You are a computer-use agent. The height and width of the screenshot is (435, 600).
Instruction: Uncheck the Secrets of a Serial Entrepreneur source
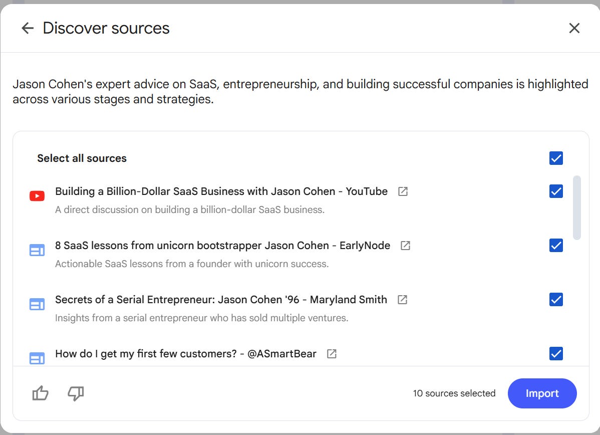[x=556, y=300]
